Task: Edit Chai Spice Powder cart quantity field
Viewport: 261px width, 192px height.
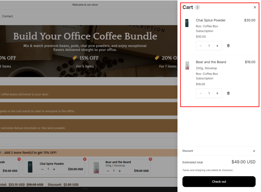Action: [x=209, y=46]
